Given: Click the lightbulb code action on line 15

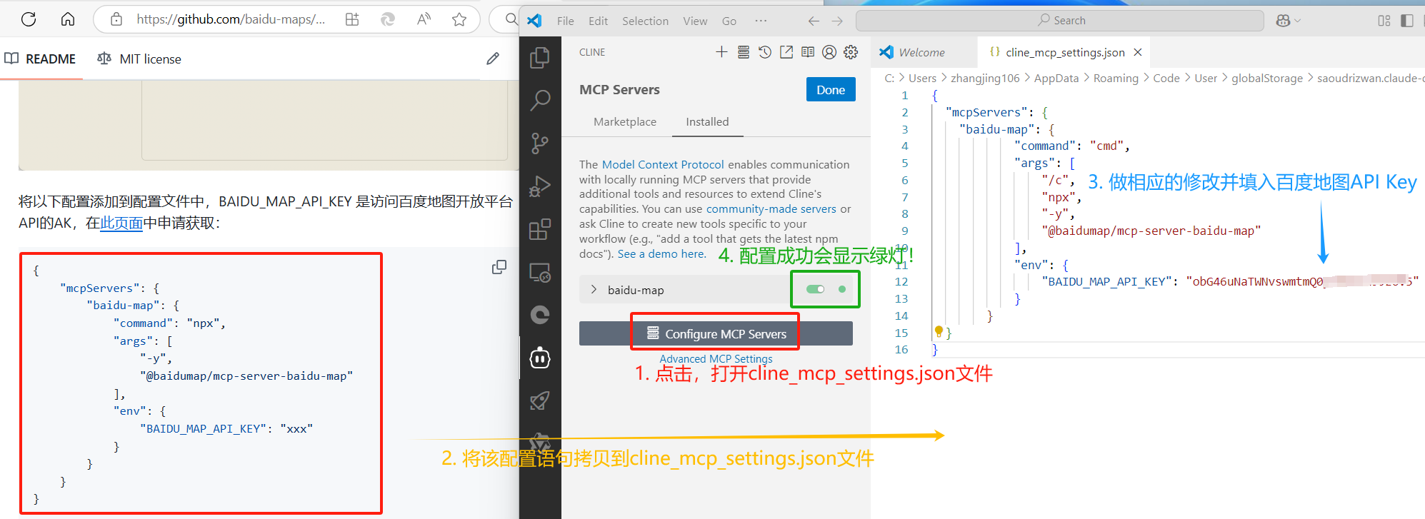Looking at the screenshot, I should point(939,331).
